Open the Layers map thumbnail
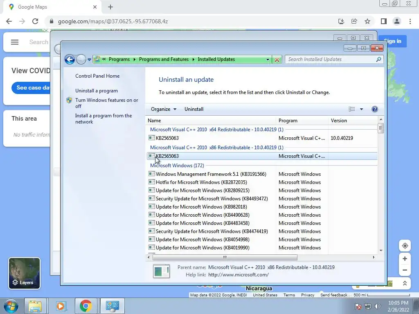This screenshot has width=419, height=314. [24, 273]
